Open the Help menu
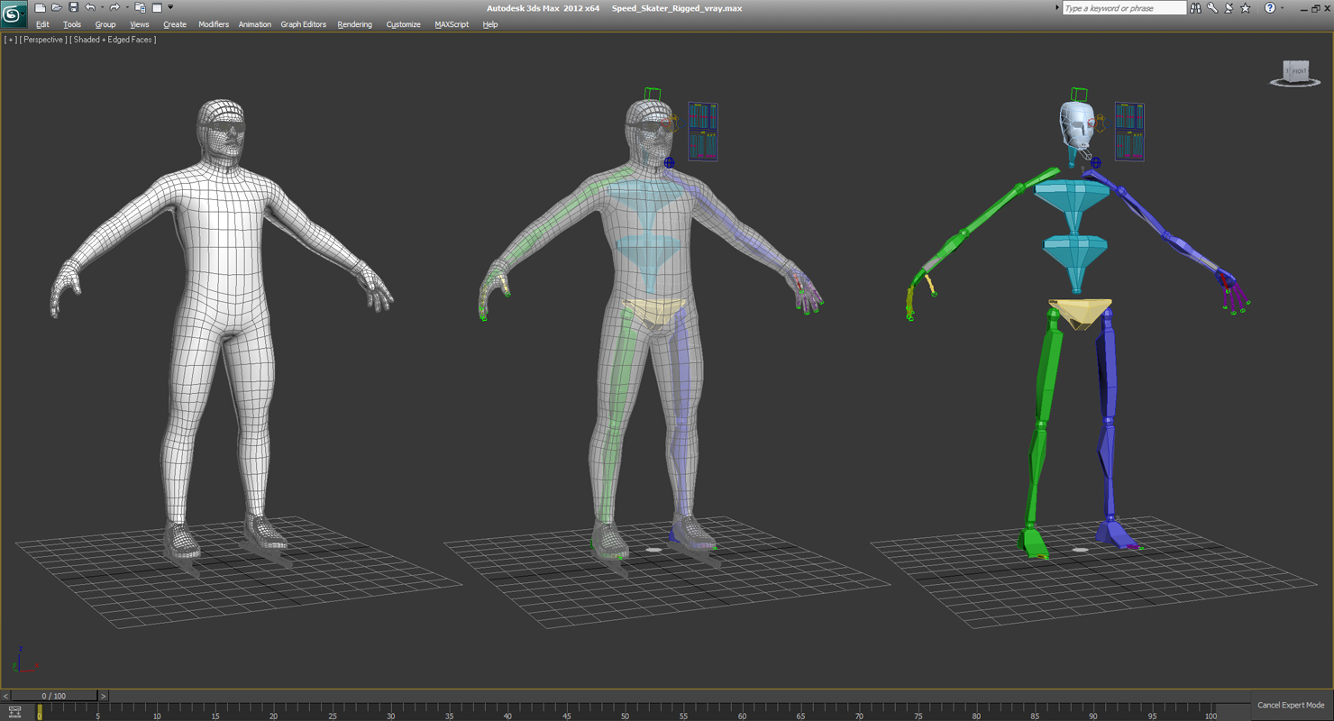This screenshot has width=1334, height=721. (490, 24)
